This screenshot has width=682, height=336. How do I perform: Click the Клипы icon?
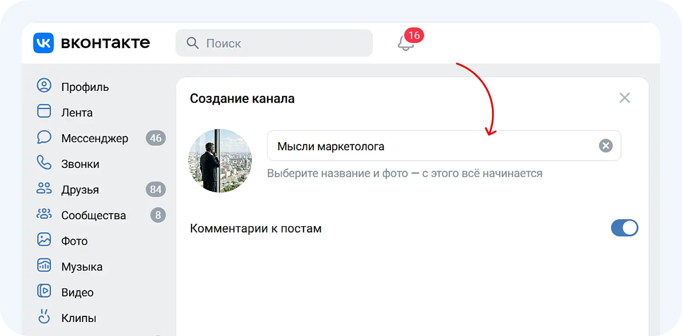[x=44, y=316]
